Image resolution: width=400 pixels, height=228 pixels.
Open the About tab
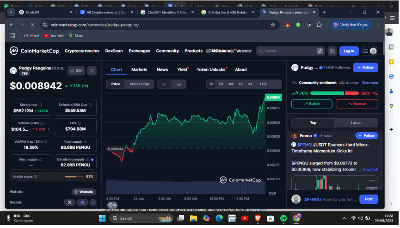coord(241,70)
